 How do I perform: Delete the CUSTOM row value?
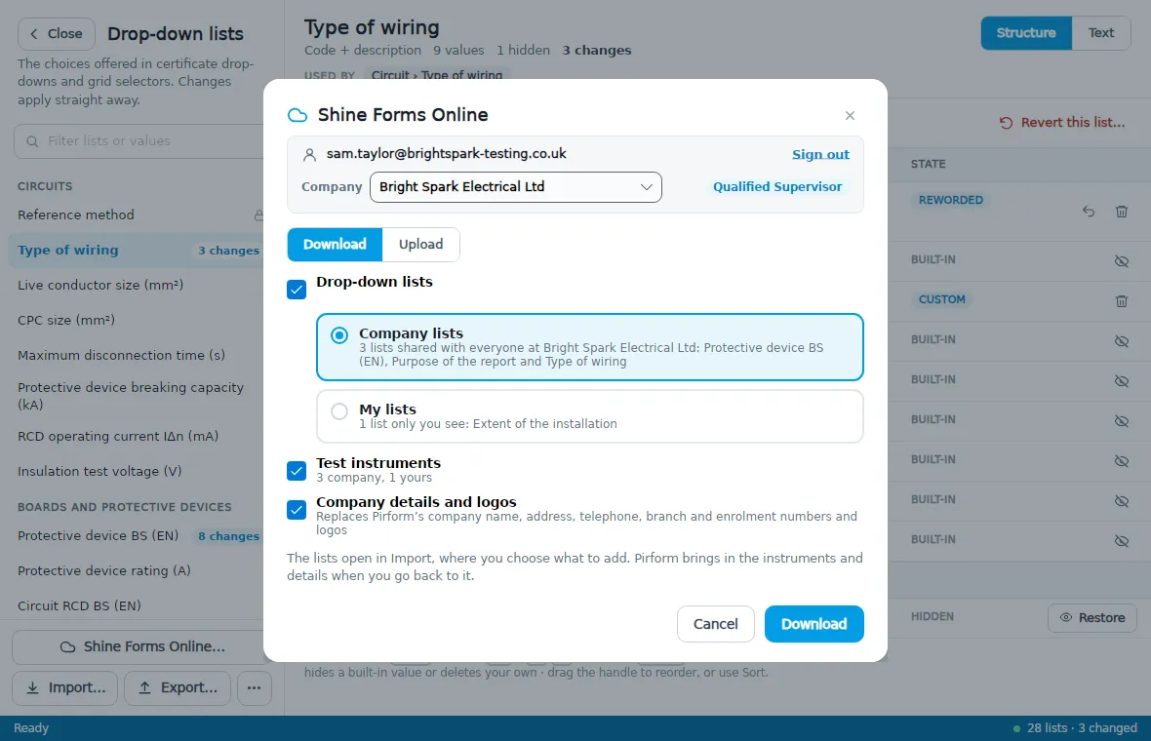pos(1122,301)
